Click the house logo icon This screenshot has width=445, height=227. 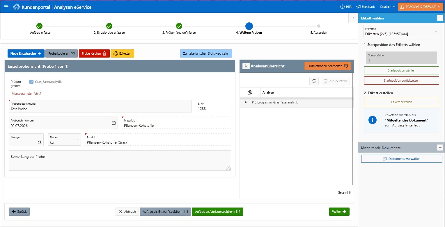tap(17, 7)
